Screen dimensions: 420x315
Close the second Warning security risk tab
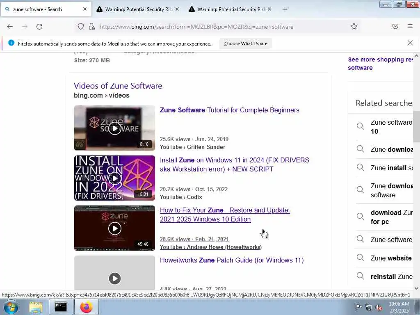click(269, 9)
